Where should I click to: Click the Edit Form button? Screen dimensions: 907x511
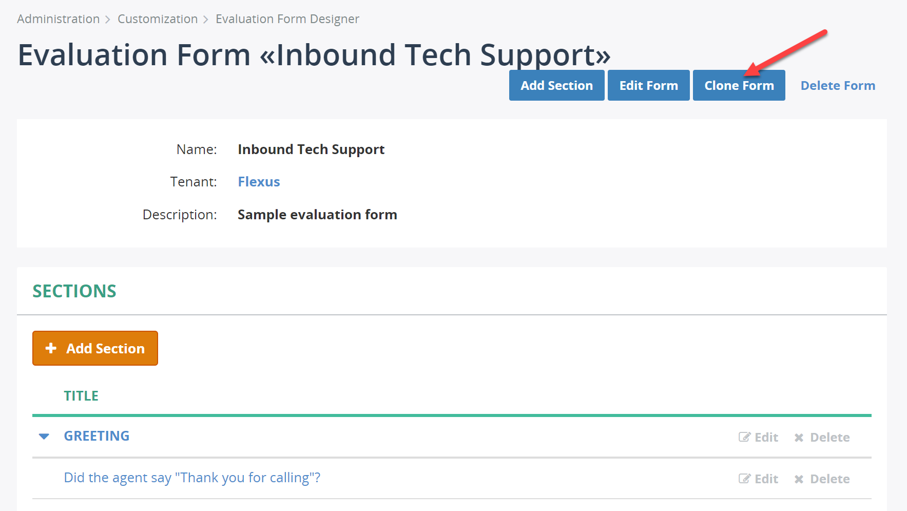648,85
